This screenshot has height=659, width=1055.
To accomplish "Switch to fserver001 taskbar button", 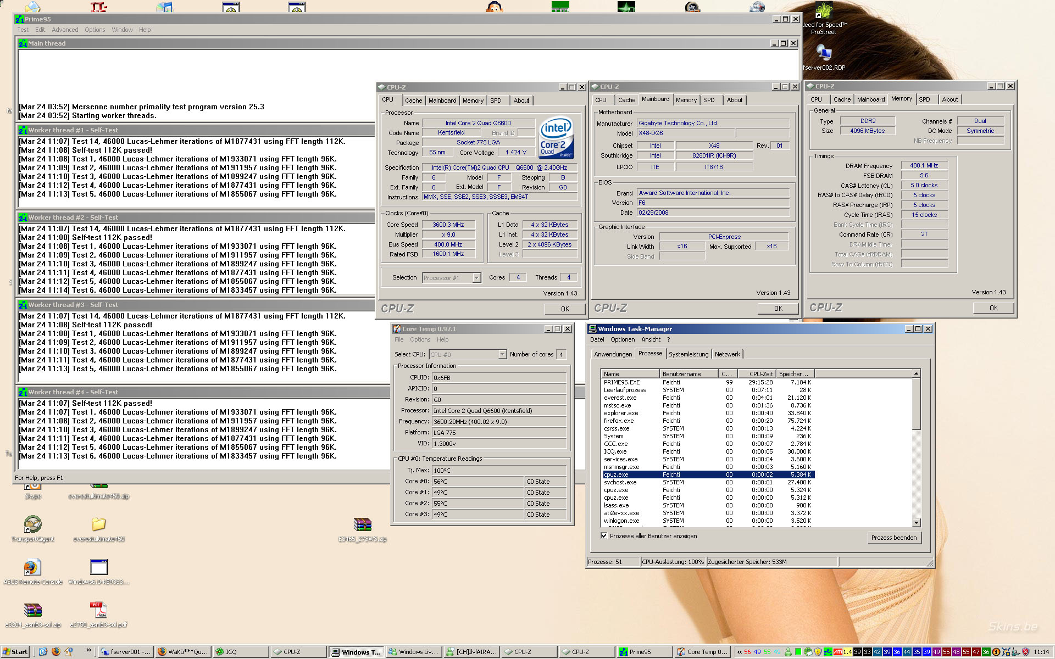I will pyautogui.click(x=125, y=652).
